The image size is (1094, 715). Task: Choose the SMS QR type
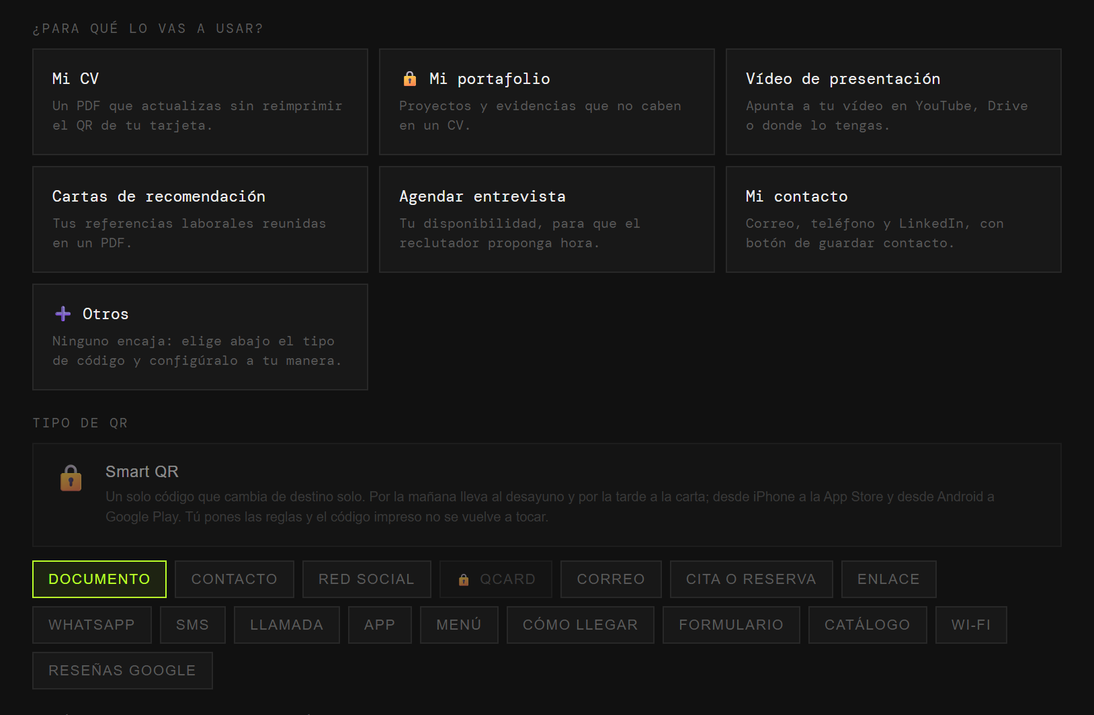pos(193,625)
